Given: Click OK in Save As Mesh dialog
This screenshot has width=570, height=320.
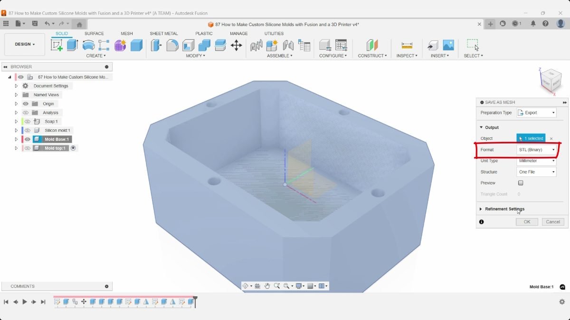Looking at the screenshot, I should pos(527,222).
